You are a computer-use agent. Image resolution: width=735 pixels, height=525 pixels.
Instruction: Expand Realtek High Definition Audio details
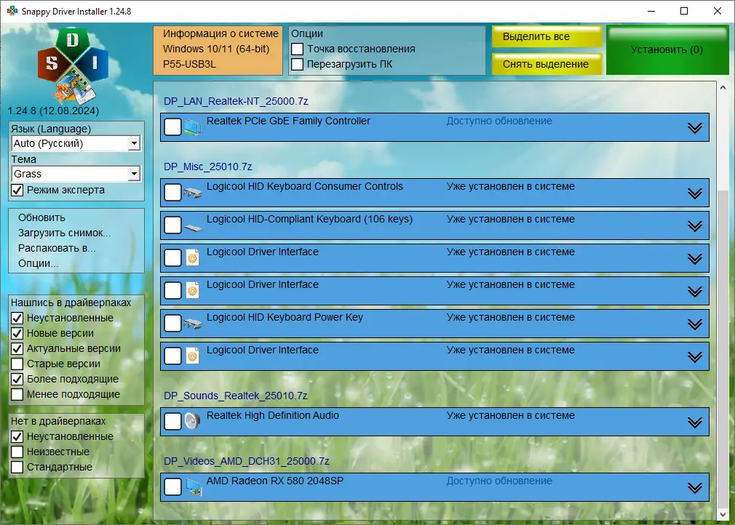695,422
